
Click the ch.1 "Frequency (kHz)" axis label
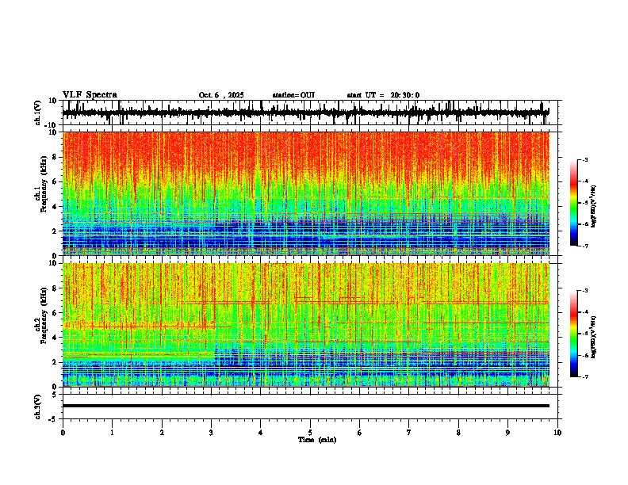point(44,184)
